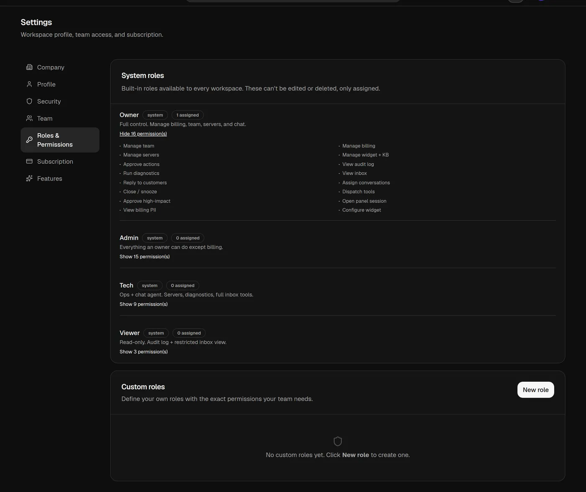Click the Owner system badge
Viewport: 586px width, 492px height.
pyautogui.click(x=155, y=115)
